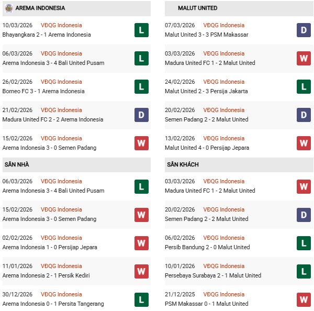The height and width of the screenshot is (311, 314).
Task: Select the Malut United section header
Action: (197, 8)
